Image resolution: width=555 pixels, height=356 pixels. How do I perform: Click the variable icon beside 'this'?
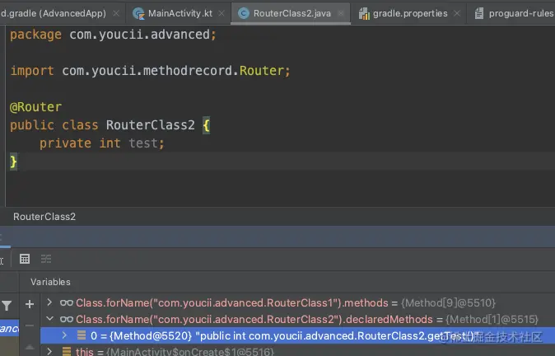tap(67, 351)
